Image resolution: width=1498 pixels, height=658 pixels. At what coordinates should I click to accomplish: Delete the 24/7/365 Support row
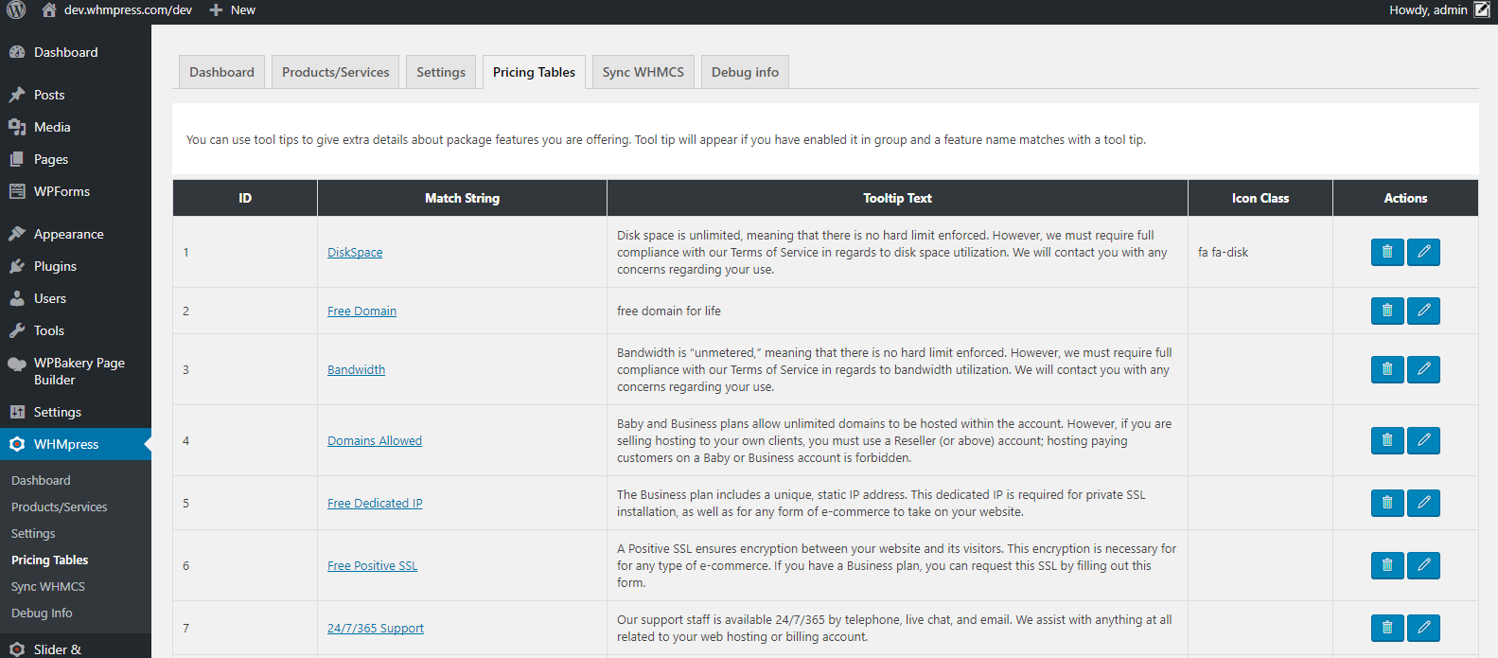[1387, 628]
